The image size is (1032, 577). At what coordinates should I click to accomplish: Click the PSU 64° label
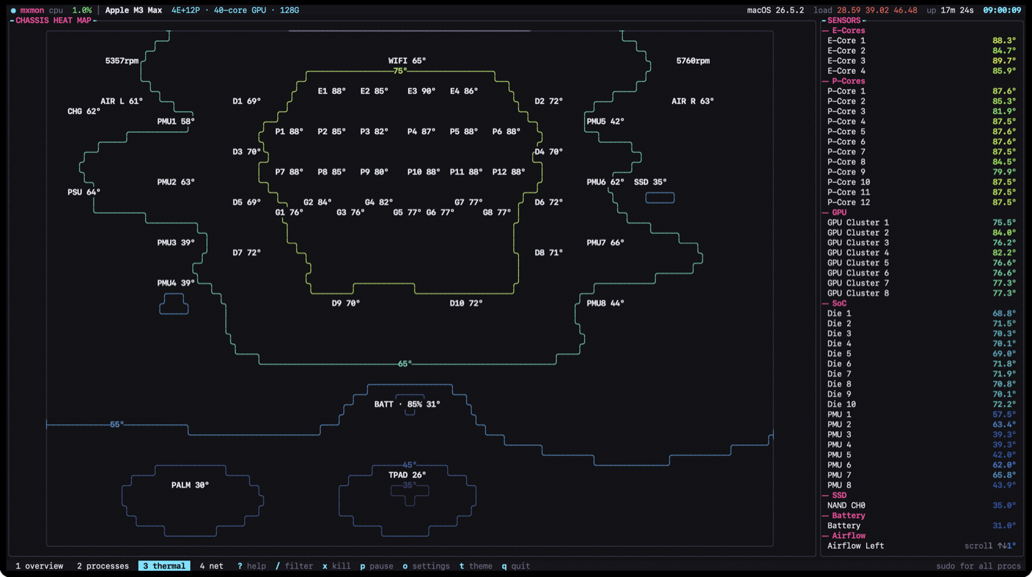pyautogui.click(x=84, y=192)
